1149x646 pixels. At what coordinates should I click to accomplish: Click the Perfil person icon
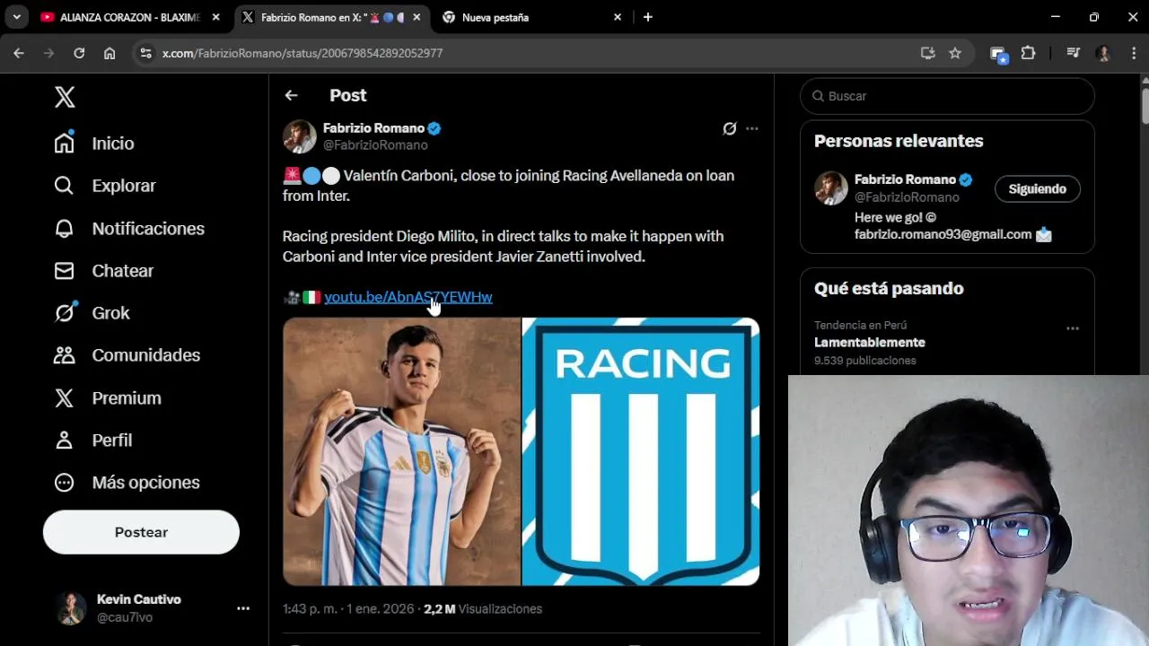pos(64,441)
